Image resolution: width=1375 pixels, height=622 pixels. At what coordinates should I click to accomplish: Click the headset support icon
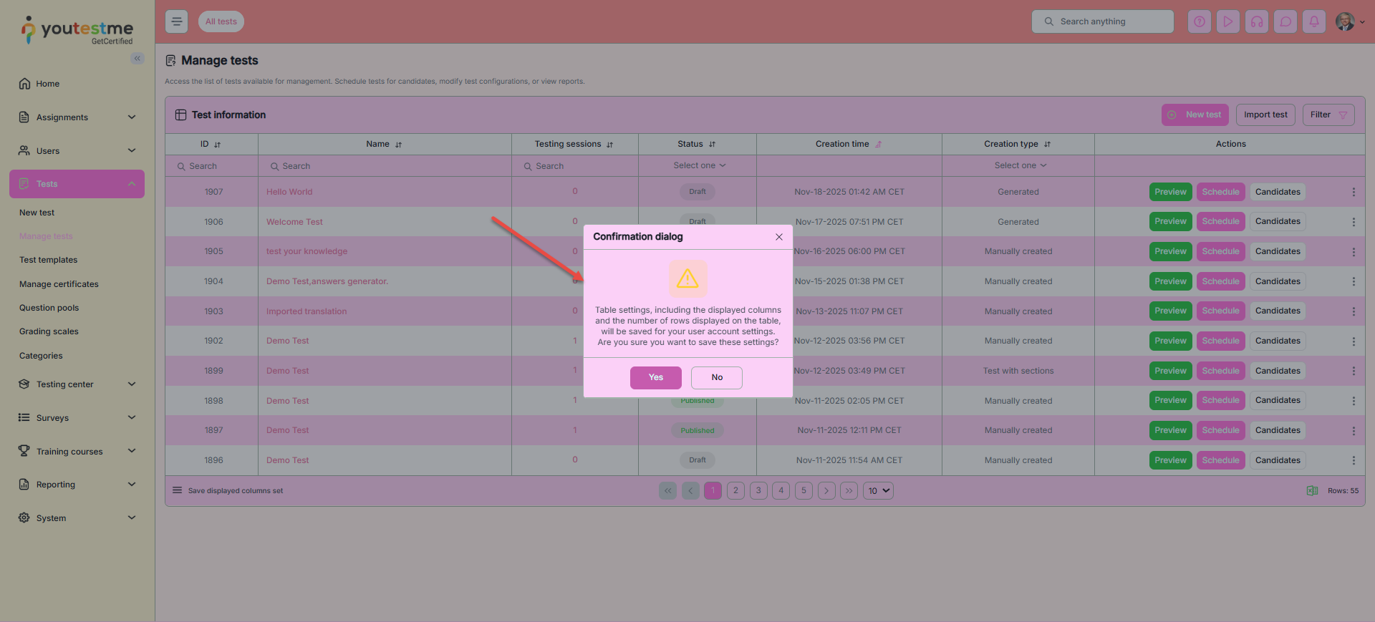[x=1257, y=21]
